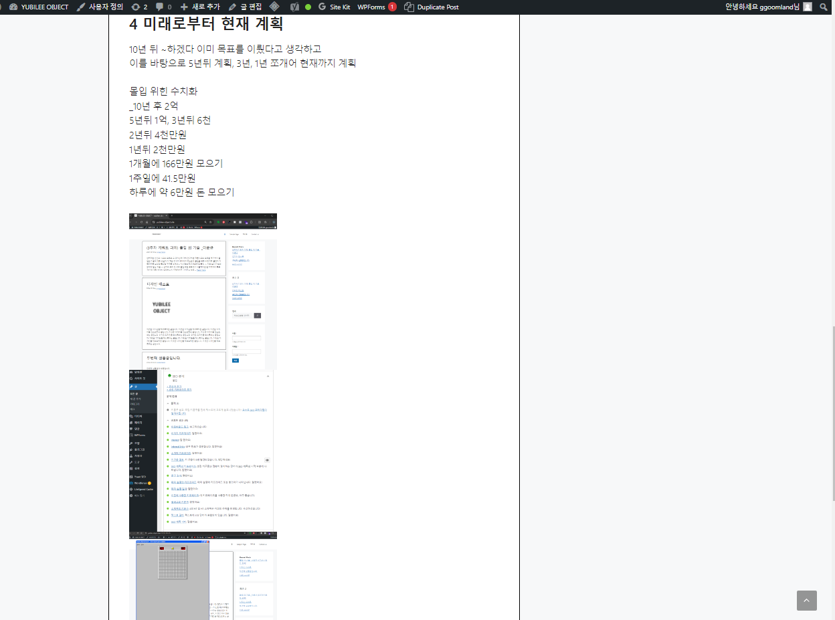This screenshot has width=835, height=620.
Task: Click the line 5년뒤 1억, 3년뒤 6천
Action: [170, 120]
